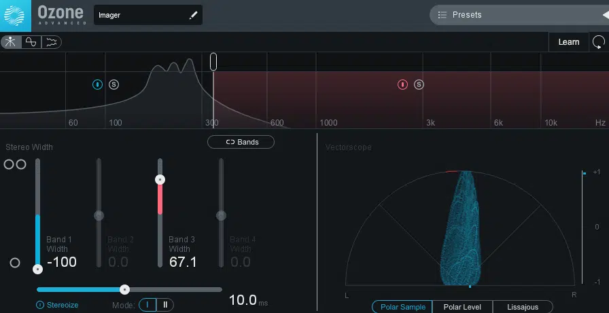This screenshot has width=609, height=313.
Task: Solo band 1 with its S button
Action: click(x=114, y=84)
